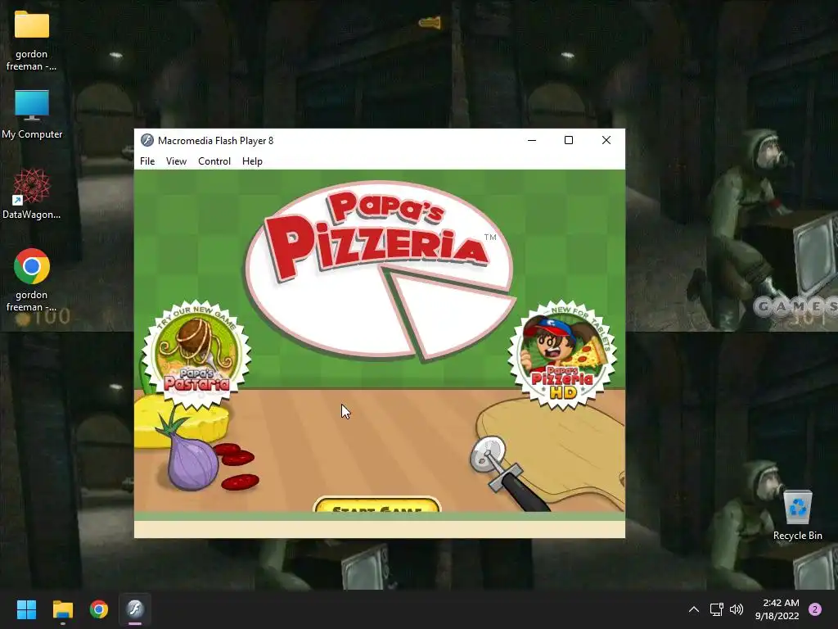
Task: Open Google Chrome from the taskbar
Action: click(99, 609)
